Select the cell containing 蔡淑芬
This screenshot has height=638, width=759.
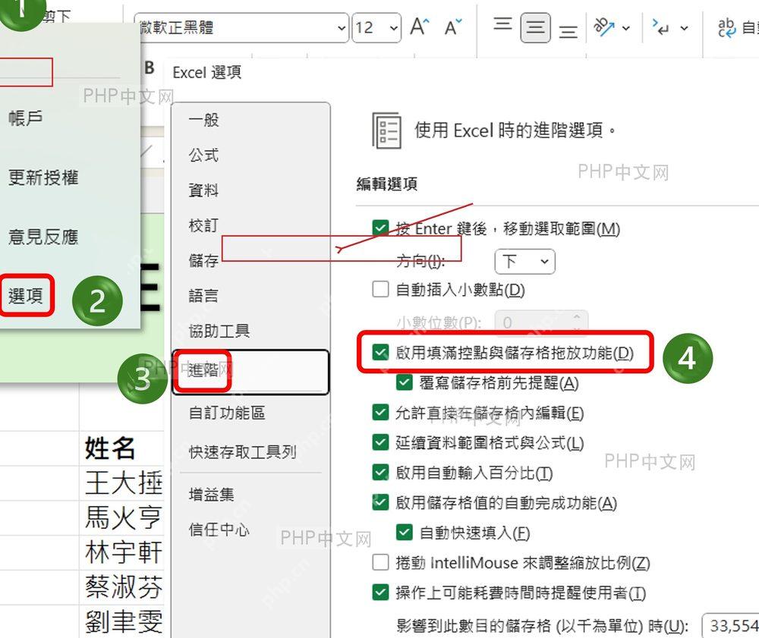(x=121, y=587)
